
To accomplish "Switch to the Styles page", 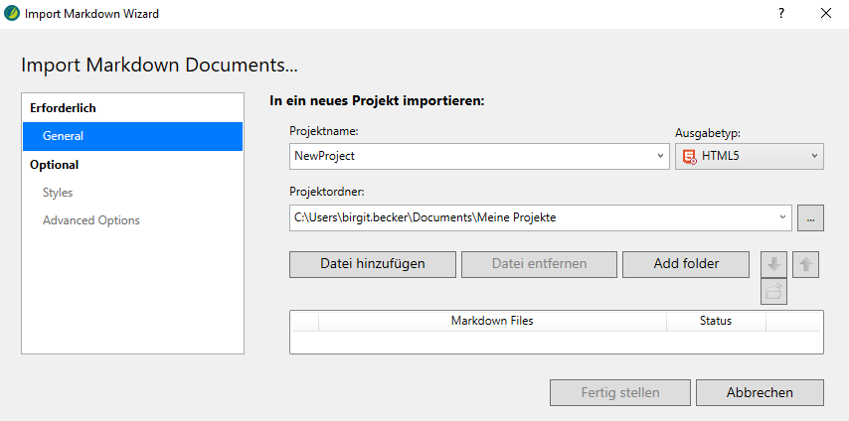I will point(58,193).
